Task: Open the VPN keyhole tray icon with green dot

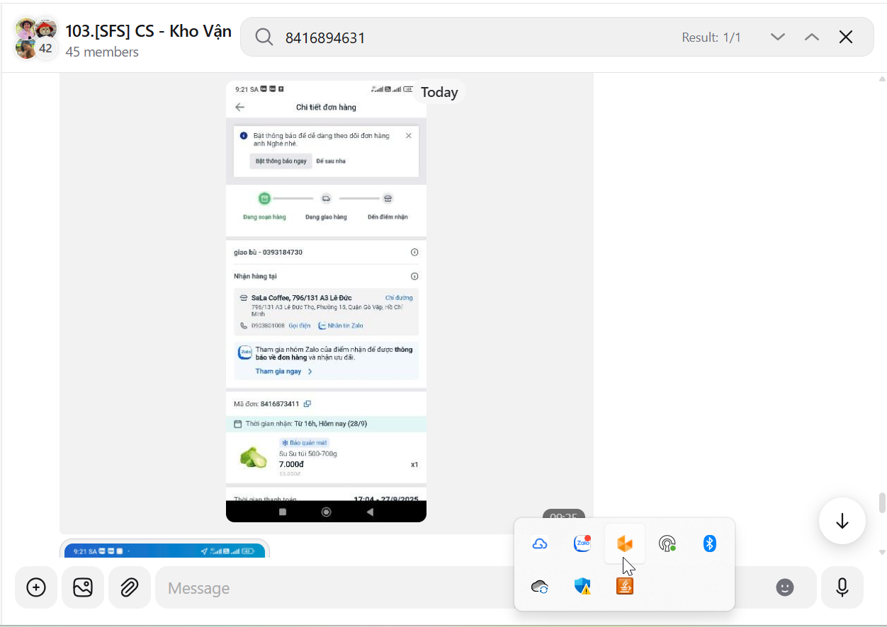Action: tap(667, 543)
